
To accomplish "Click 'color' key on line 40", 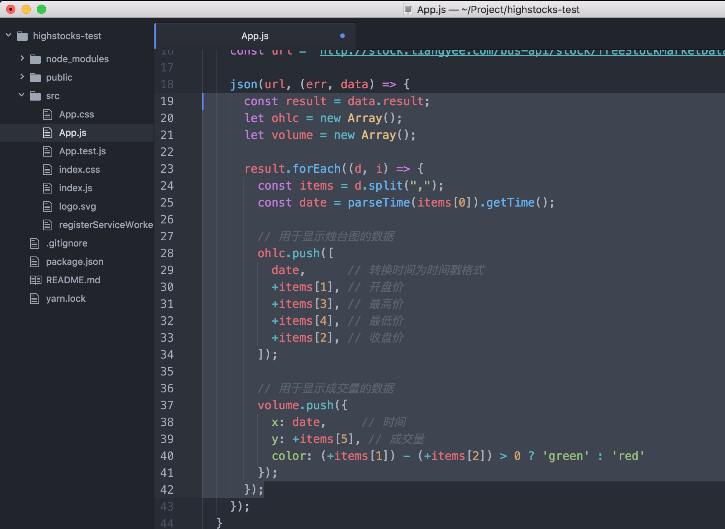I will pos(289,456).
